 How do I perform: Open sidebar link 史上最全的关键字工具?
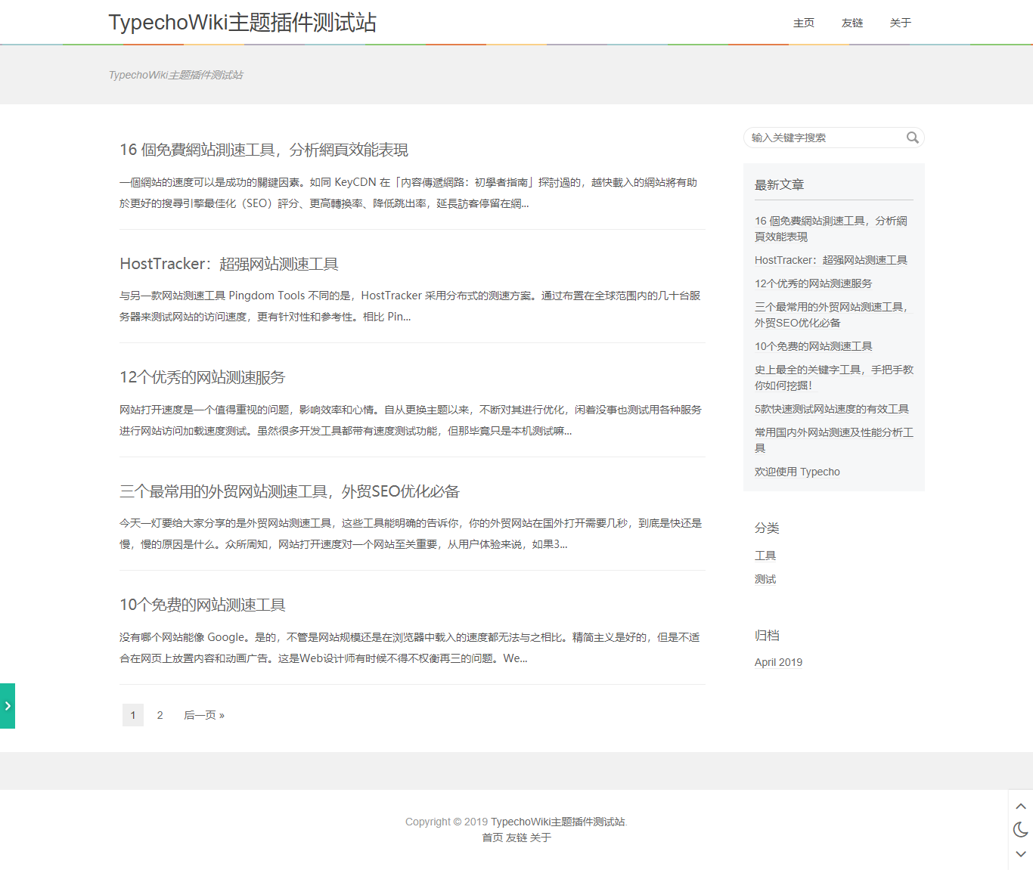click(834, 377)
